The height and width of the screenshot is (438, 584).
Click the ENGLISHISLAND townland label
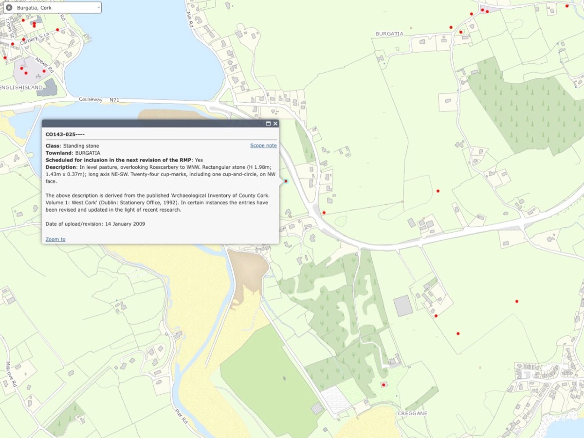(21, 87)
